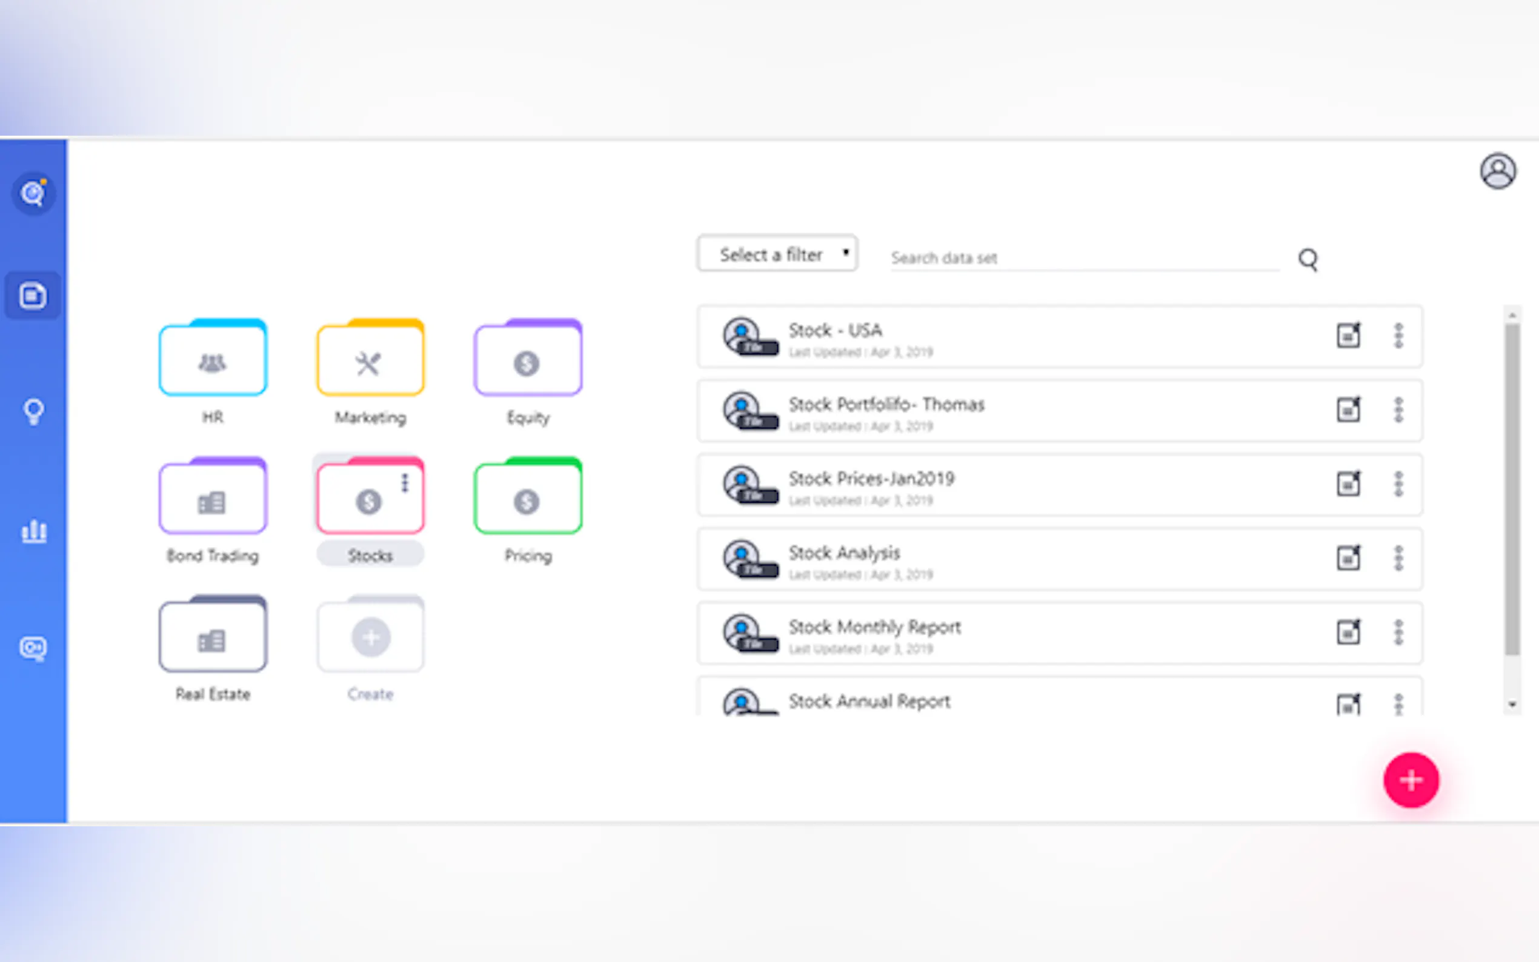This screenshot has height=962, width=1539.
Task: Click the data set list scrollbar
Action: [x=1512, y=489]
